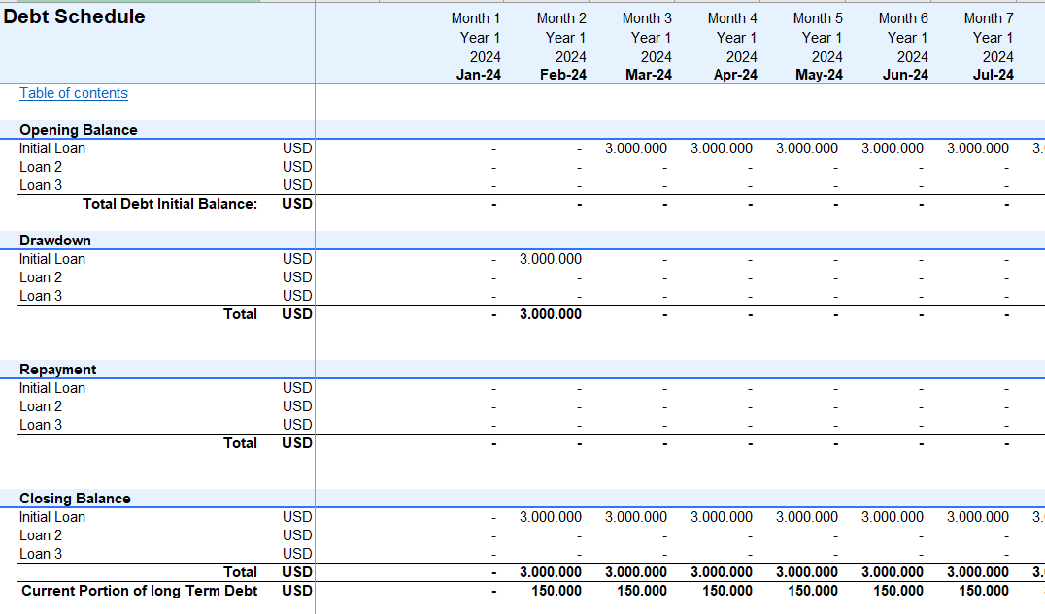Open the Table of contents link
Image resolution: width=1045 pixels, height=614 pixels.
[x=73, y=93]
